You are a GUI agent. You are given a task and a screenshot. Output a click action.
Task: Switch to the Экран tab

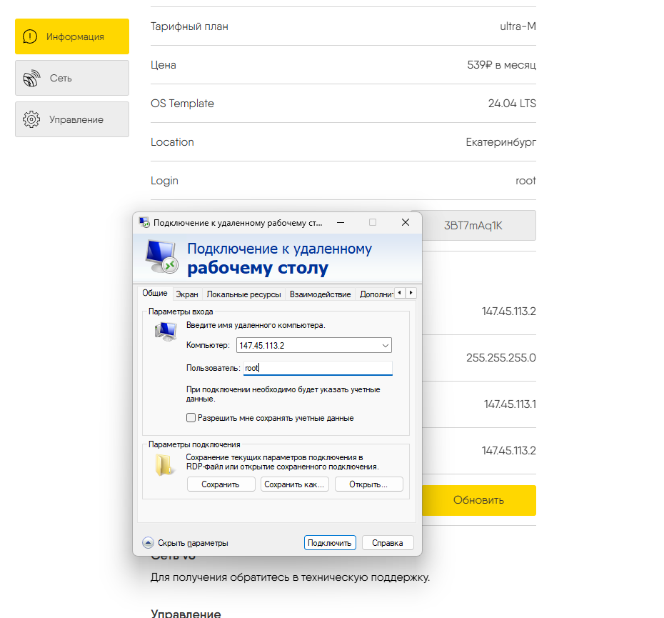pos(187,294)
